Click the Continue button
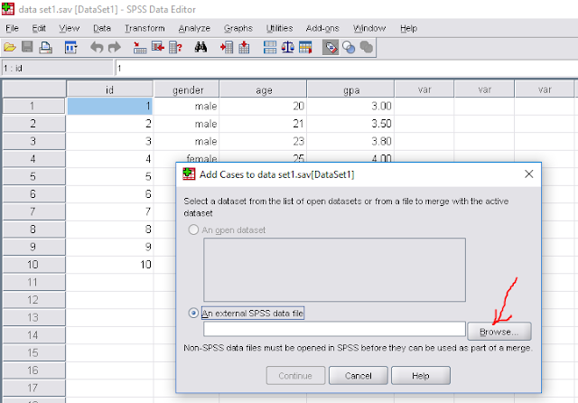The height and width of the screenshot is (403, 578). [x=295, y=376]
